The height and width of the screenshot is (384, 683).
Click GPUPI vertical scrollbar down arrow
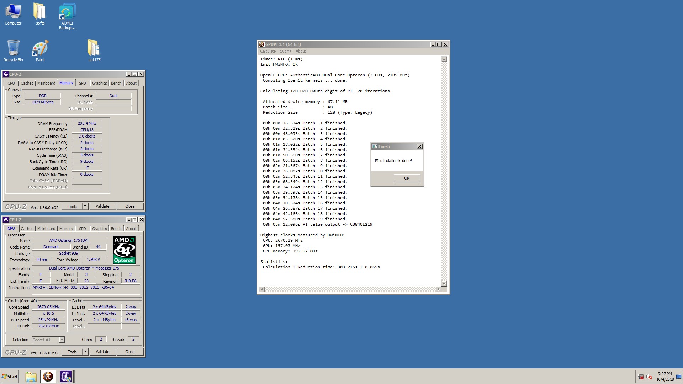click(444, 283)
